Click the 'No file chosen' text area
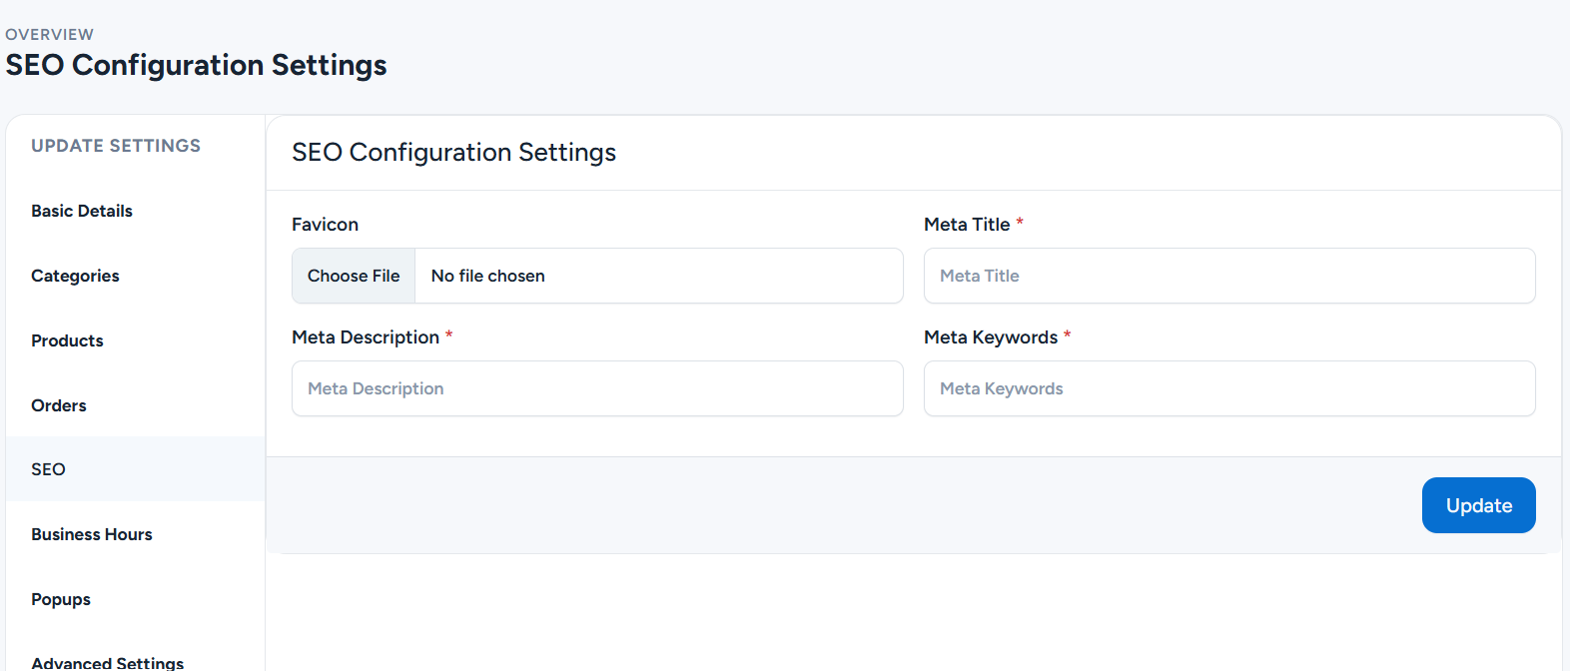 click(487, 276)
